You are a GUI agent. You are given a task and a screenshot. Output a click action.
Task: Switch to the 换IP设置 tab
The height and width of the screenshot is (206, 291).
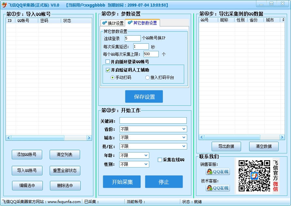point(113,23)
